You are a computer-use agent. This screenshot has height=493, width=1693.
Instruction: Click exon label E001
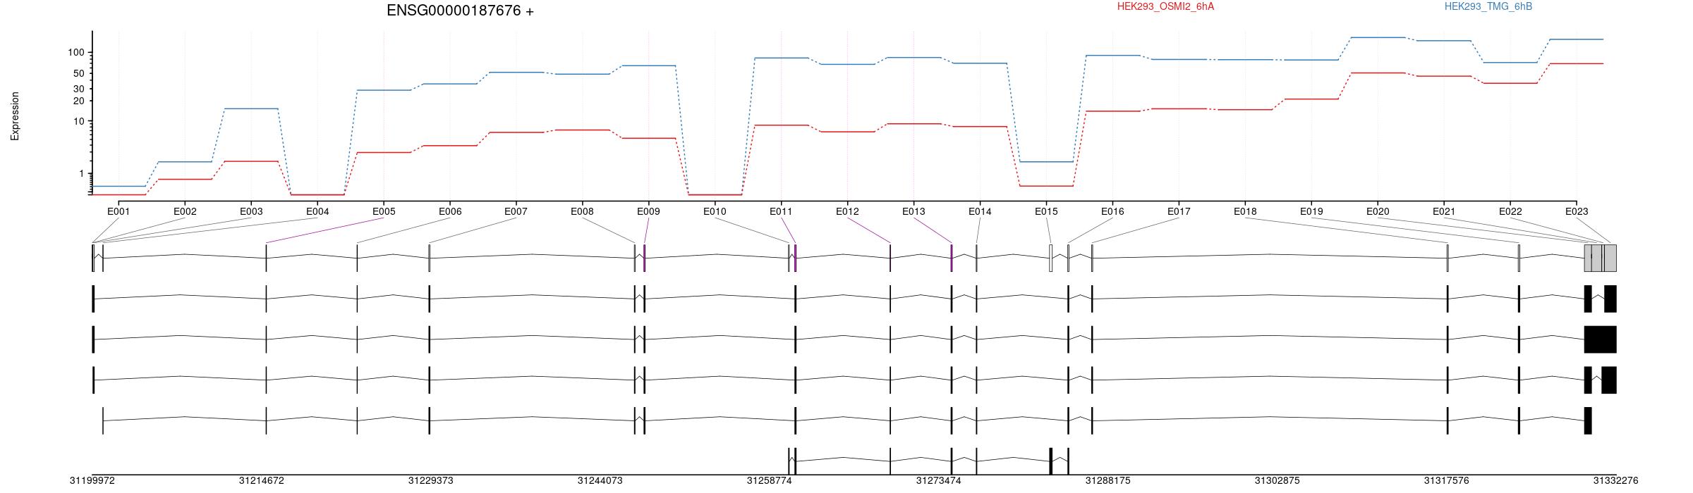click(119, 211)
